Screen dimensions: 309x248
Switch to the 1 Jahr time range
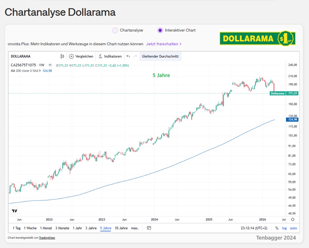click(77, 228)
